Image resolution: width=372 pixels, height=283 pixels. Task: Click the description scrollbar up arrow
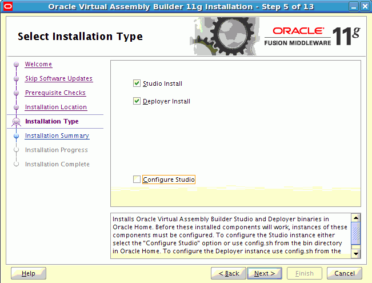356,218
